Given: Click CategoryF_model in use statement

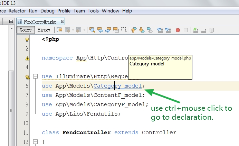Looking at the screenshot, I should (x=119, y=104).
